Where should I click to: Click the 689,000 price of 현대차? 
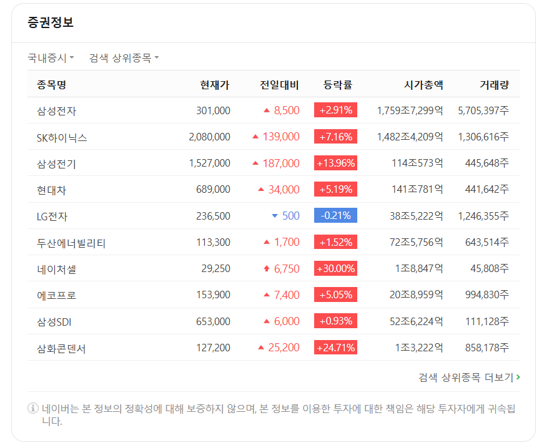click(213, 190)
